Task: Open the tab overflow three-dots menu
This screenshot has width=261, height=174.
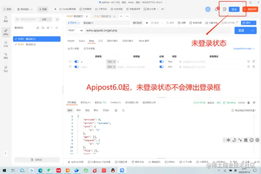Action: (127, 16)
